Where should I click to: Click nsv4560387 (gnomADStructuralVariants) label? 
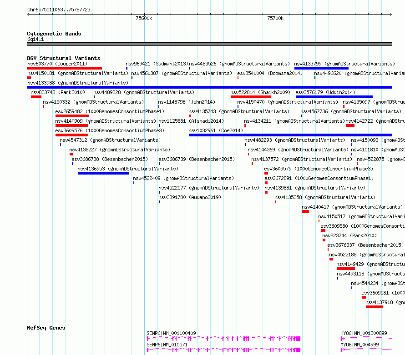click(182, 73)
